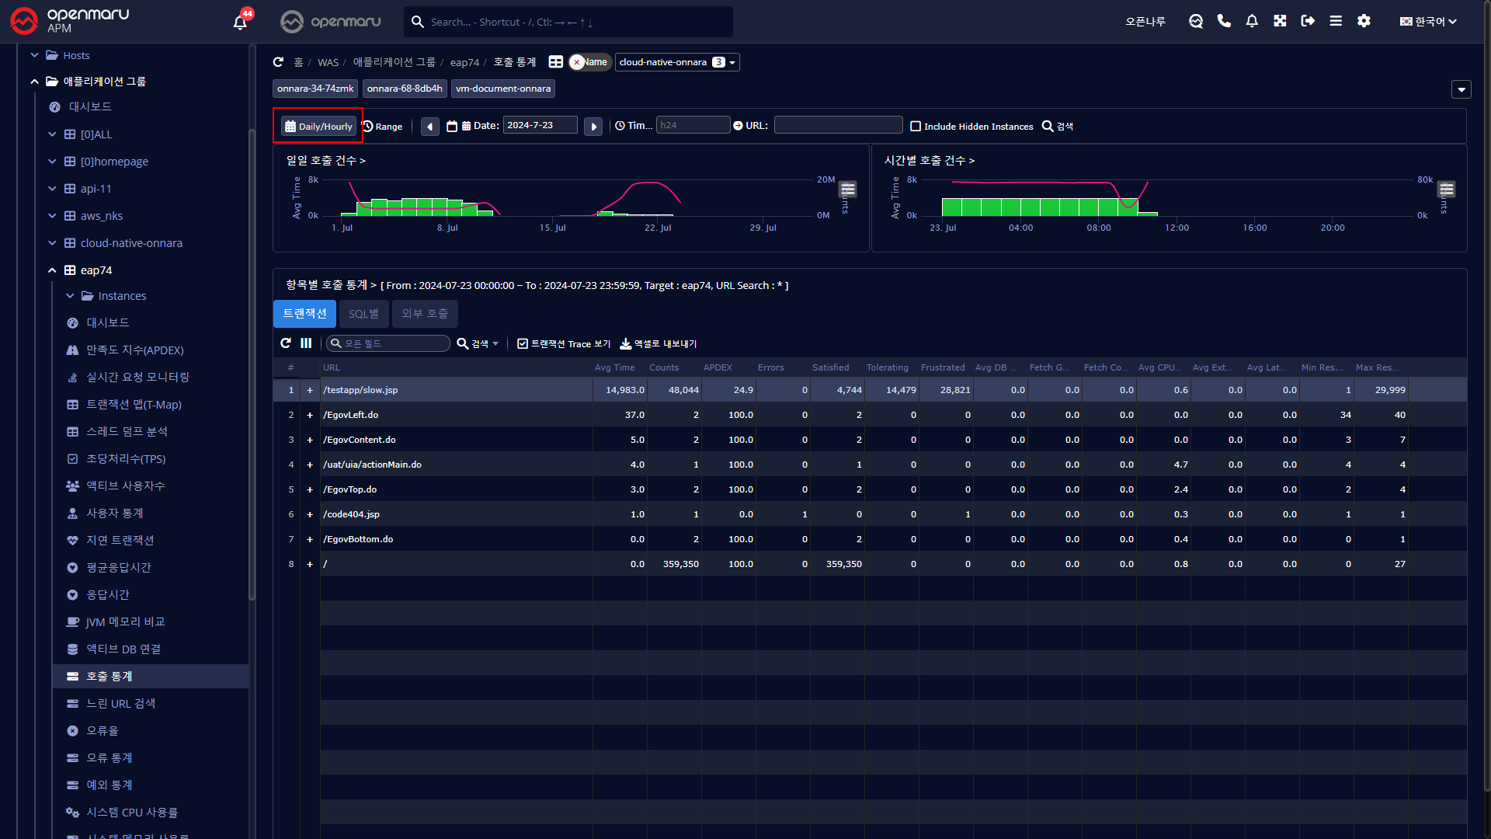
Task: Collapse the eap74 tree node
Action: [x=52, y=270]
